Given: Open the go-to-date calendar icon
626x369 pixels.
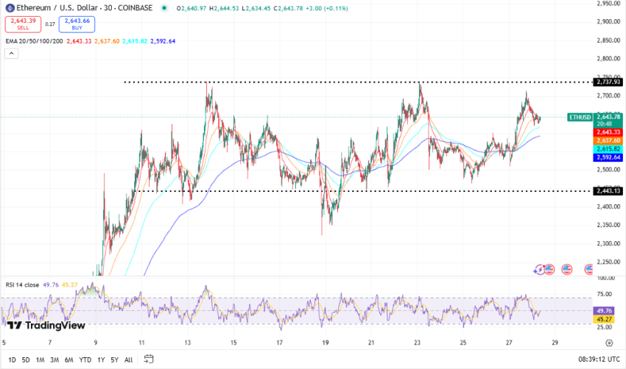Looking at the screenshot, I should pos(149,359).
